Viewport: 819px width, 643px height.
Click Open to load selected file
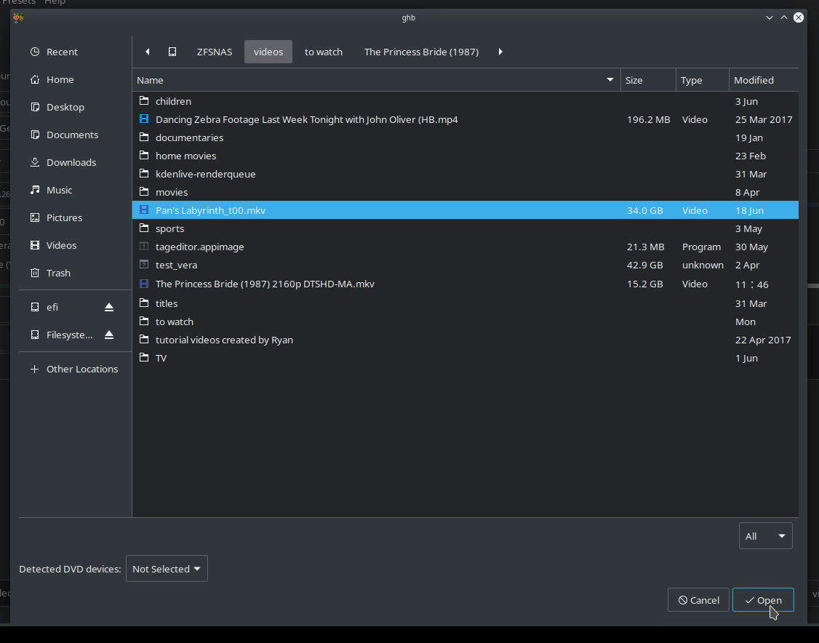763,600
